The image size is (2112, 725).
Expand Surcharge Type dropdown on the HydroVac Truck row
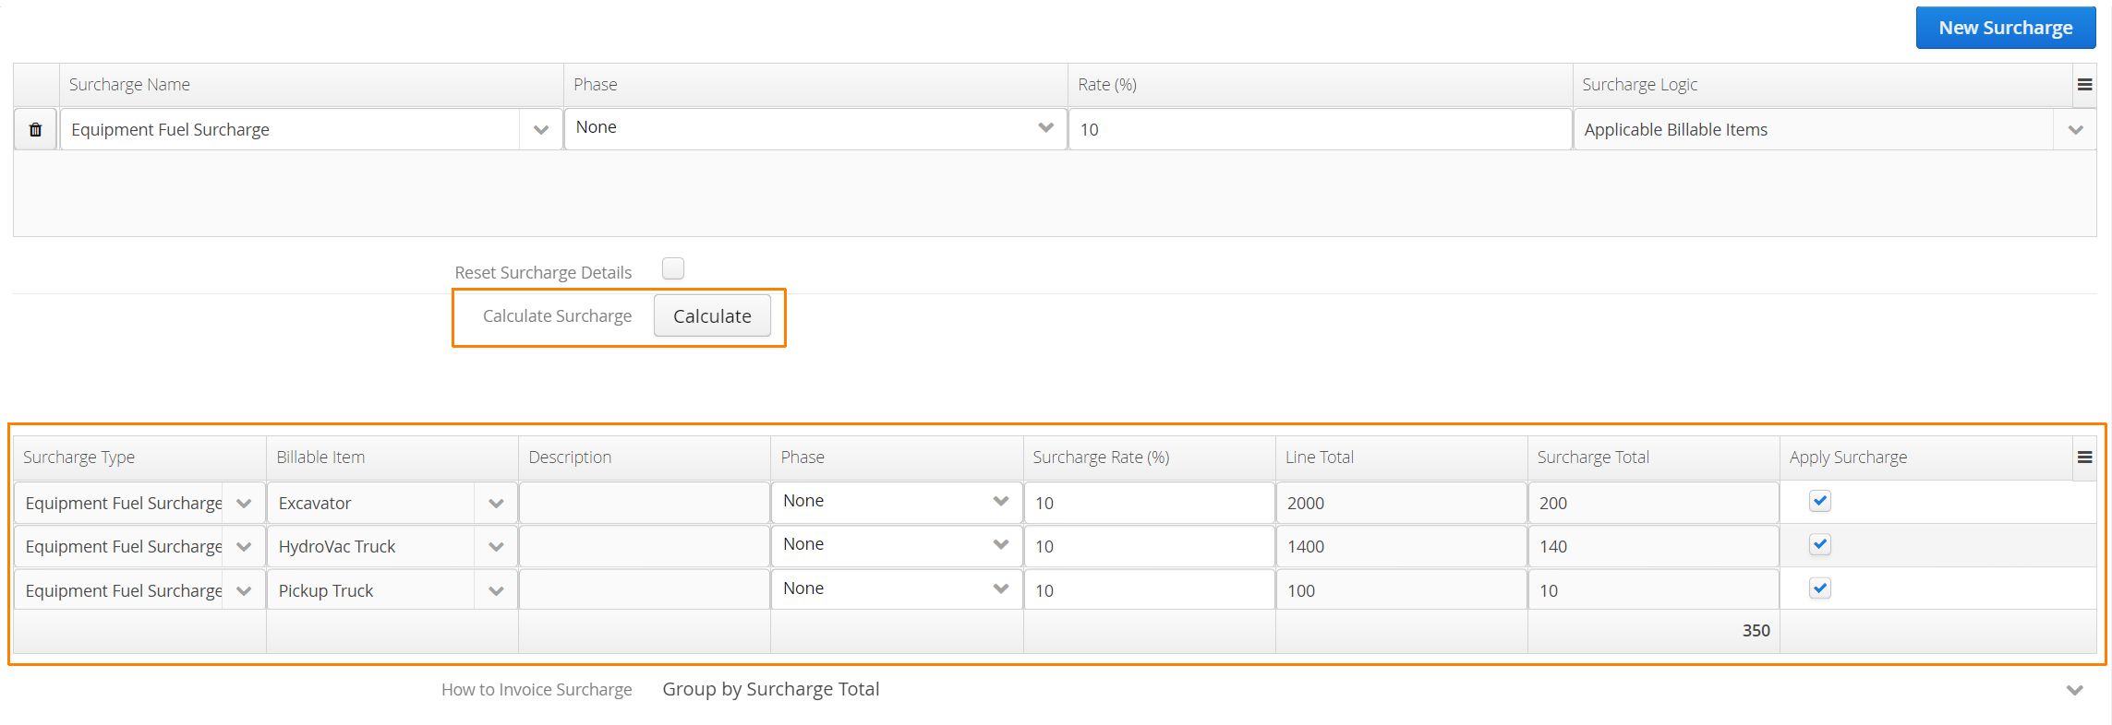(244, 547)
